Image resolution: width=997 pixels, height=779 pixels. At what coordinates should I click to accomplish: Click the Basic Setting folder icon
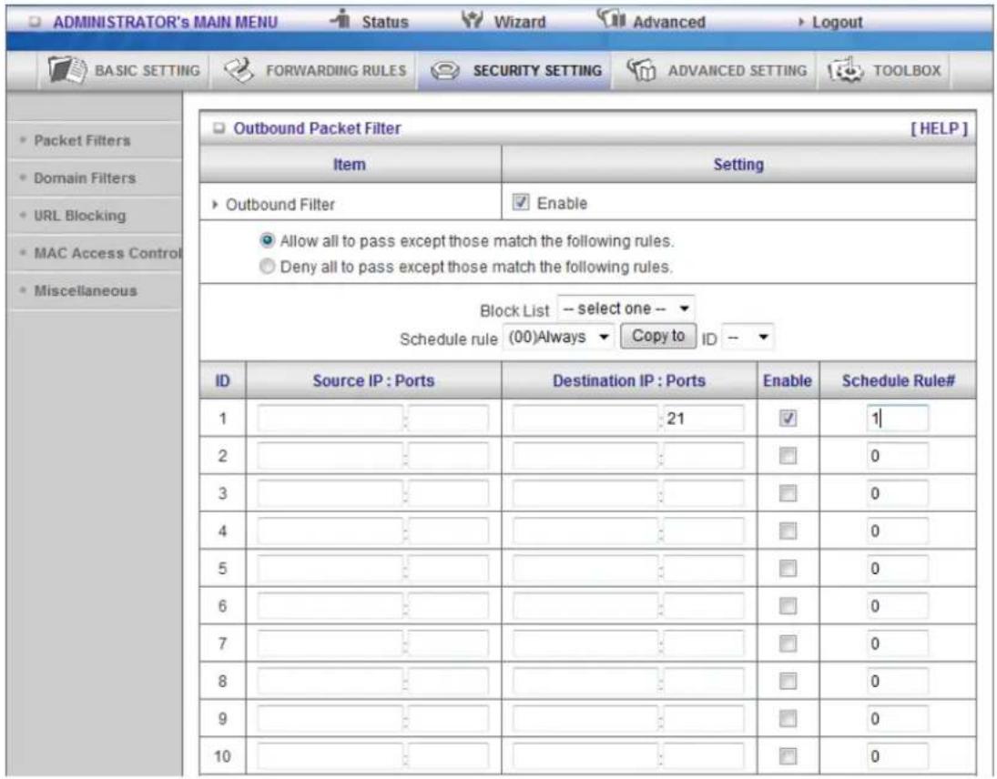pyautogui.click(x=67, y=70)
